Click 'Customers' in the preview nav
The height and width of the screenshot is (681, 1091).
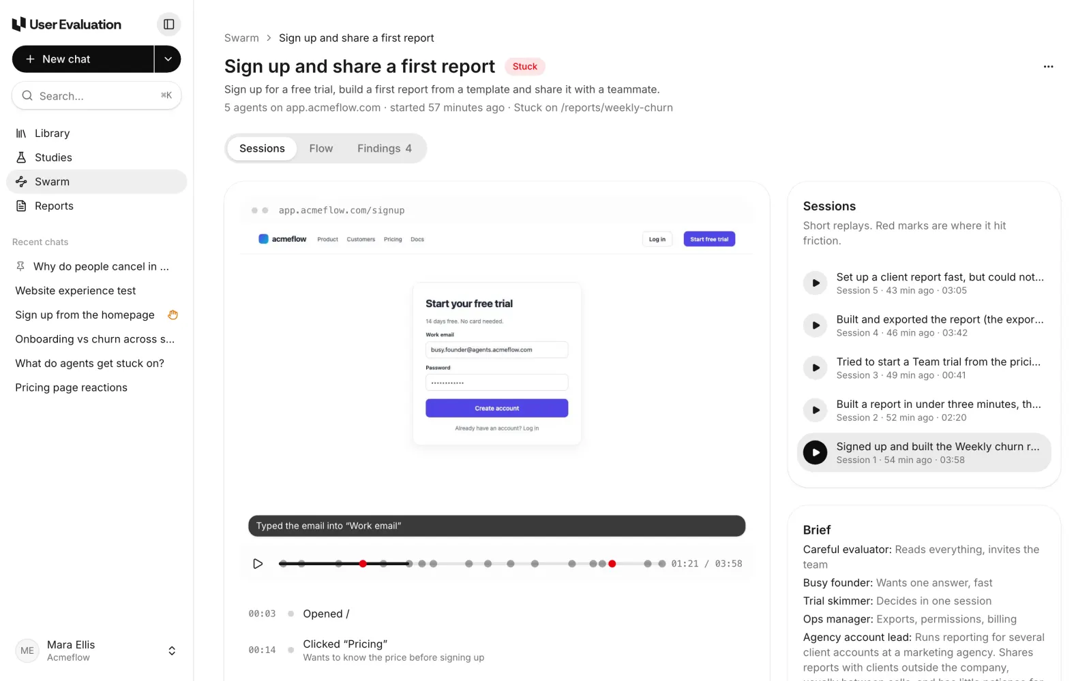pyautogui.click(x=361, y=240)
